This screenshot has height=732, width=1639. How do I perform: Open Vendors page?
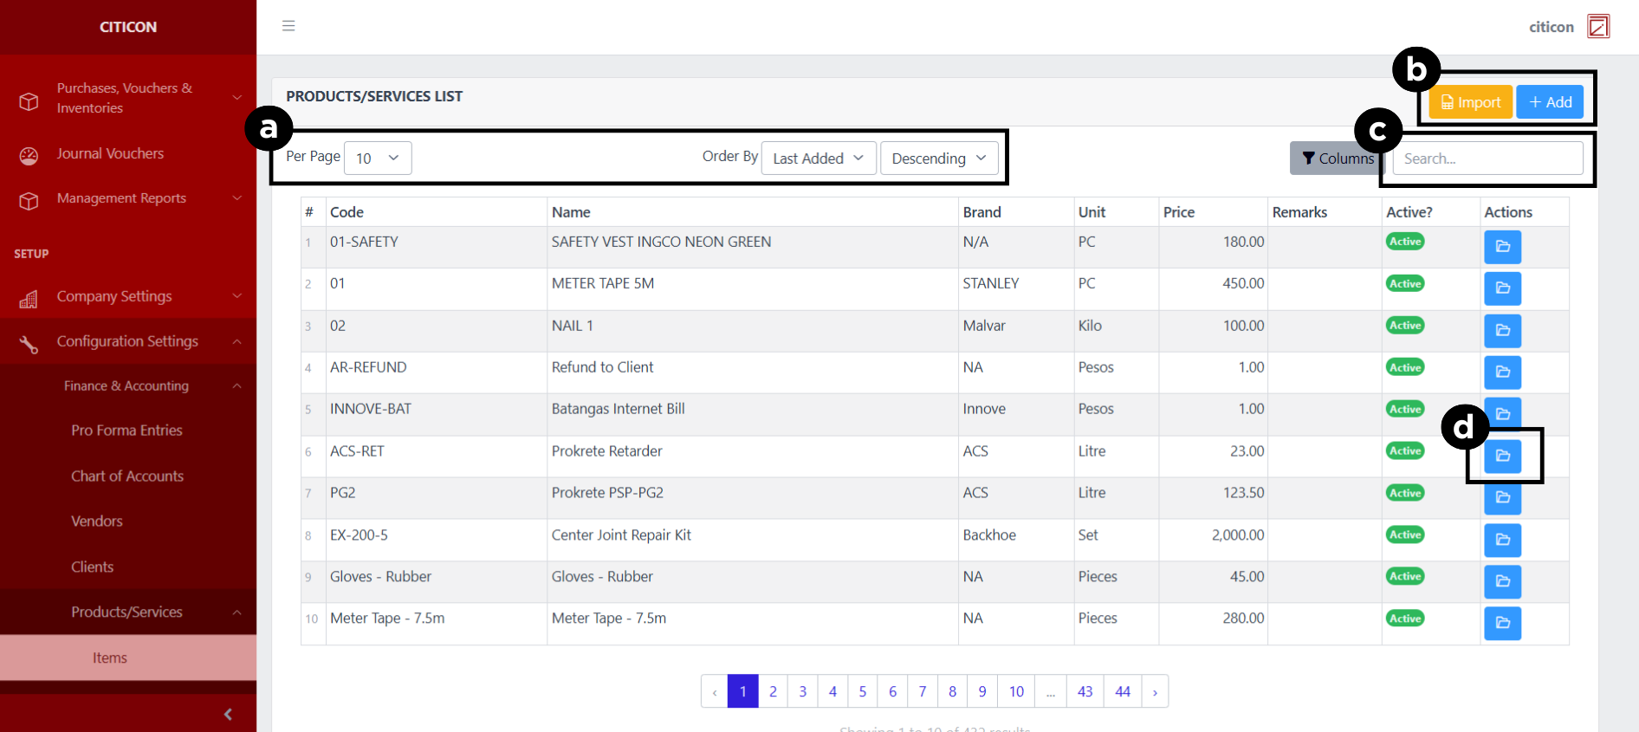(97, 521)
